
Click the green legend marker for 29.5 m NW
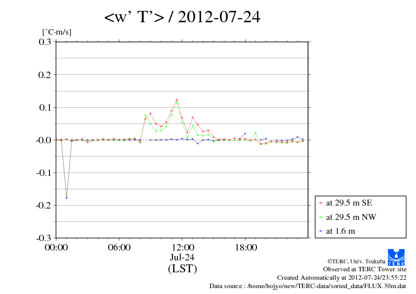321,217
